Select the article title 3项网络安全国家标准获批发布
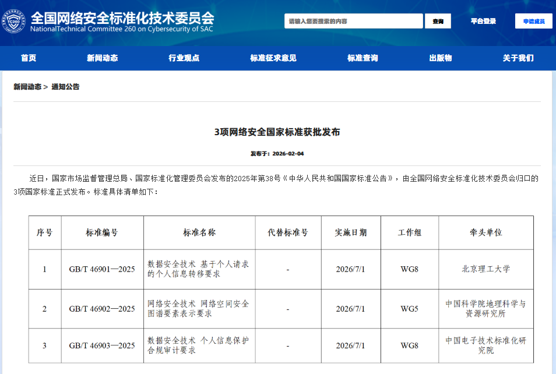556x374 pixels. point(277,131)
